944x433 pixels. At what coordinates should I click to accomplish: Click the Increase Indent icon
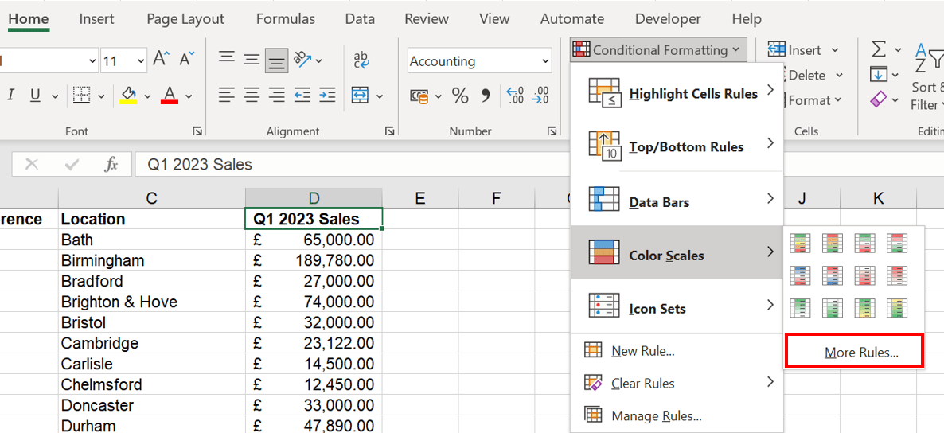pos(327,96)
